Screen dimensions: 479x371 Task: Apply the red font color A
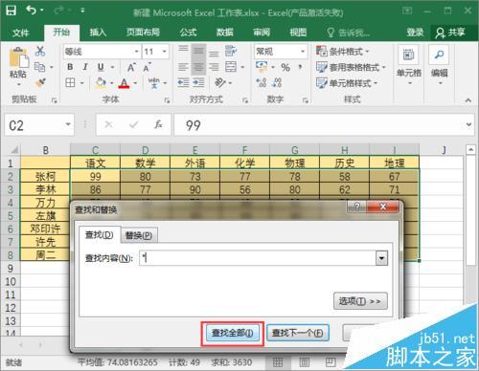pyautogui.click(x=124, y=83)
